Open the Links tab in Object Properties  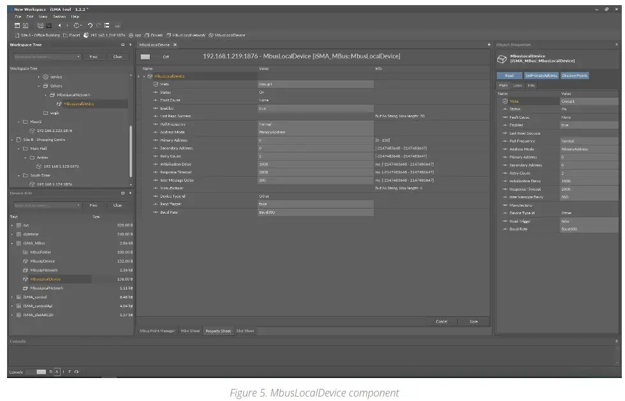pos(517,85)
